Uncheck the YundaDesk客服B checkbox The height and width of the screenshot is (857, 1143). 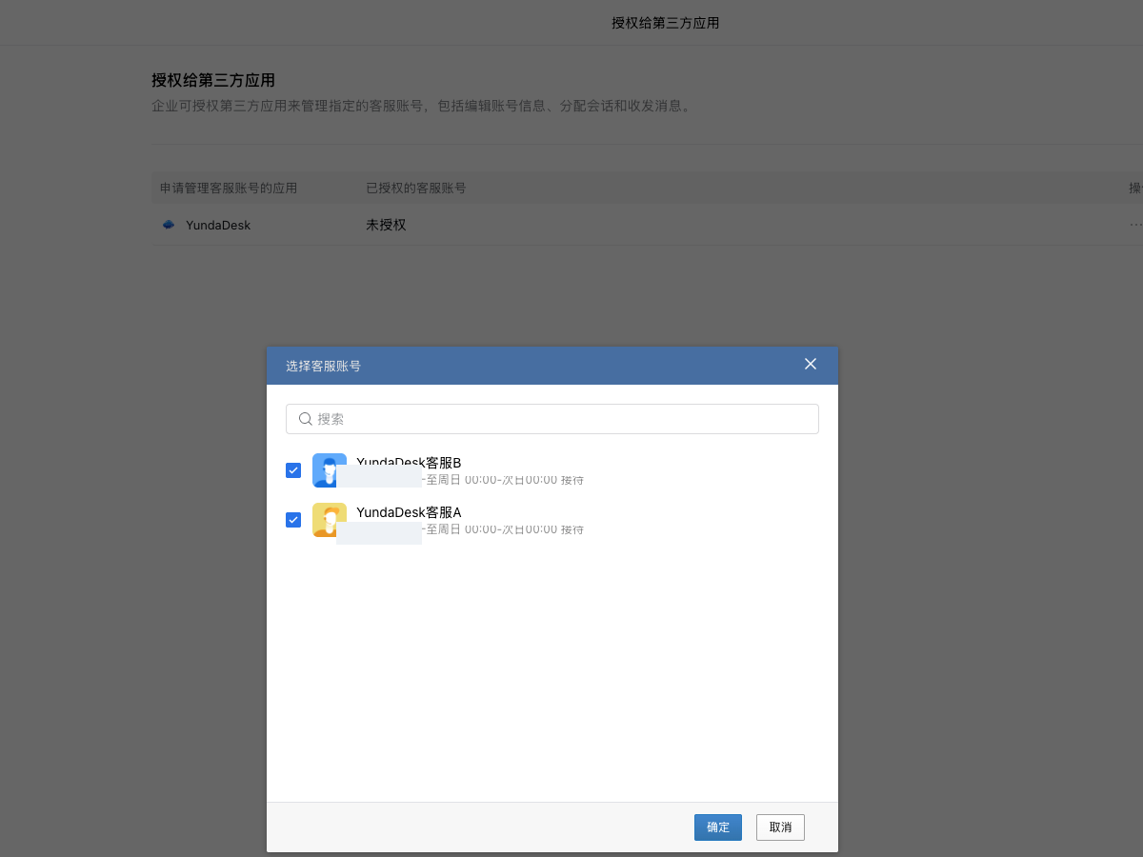(x=293, y=470)
